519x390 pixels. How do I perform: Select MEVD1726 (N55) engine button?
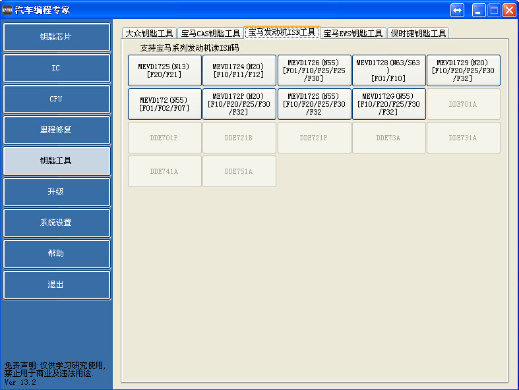[x=314, y=70]
